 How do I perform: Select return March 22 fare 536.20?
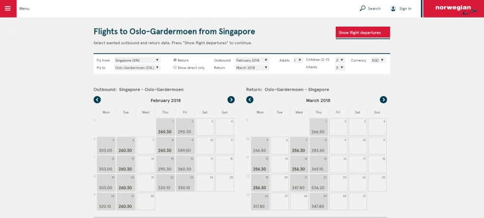[x=319, y=182]
